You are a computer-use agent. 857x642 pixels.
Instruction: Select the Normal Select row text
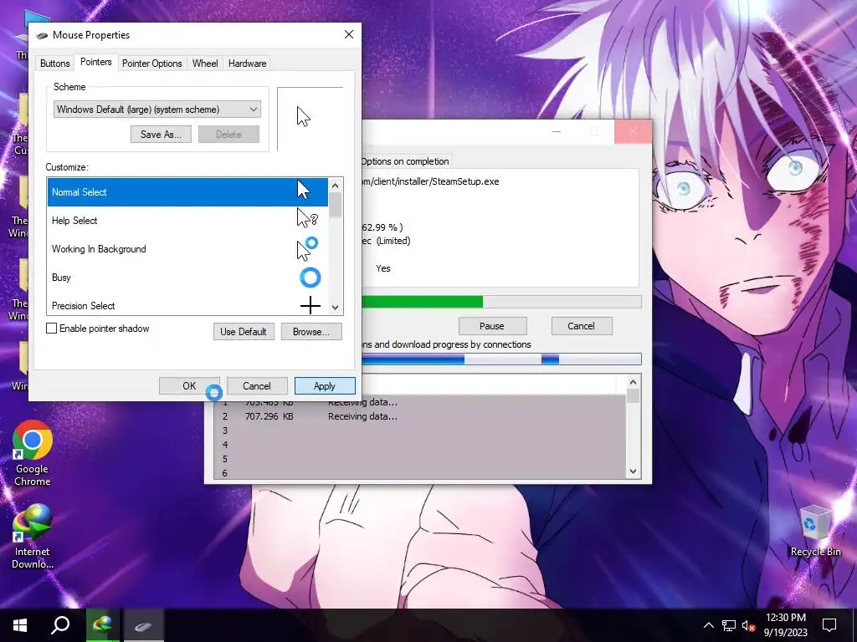pos(80,192)
